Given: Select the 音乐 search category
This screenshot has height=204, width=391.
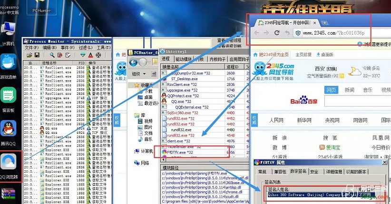Looking at the screenshot, I should (x=368, y=90).
